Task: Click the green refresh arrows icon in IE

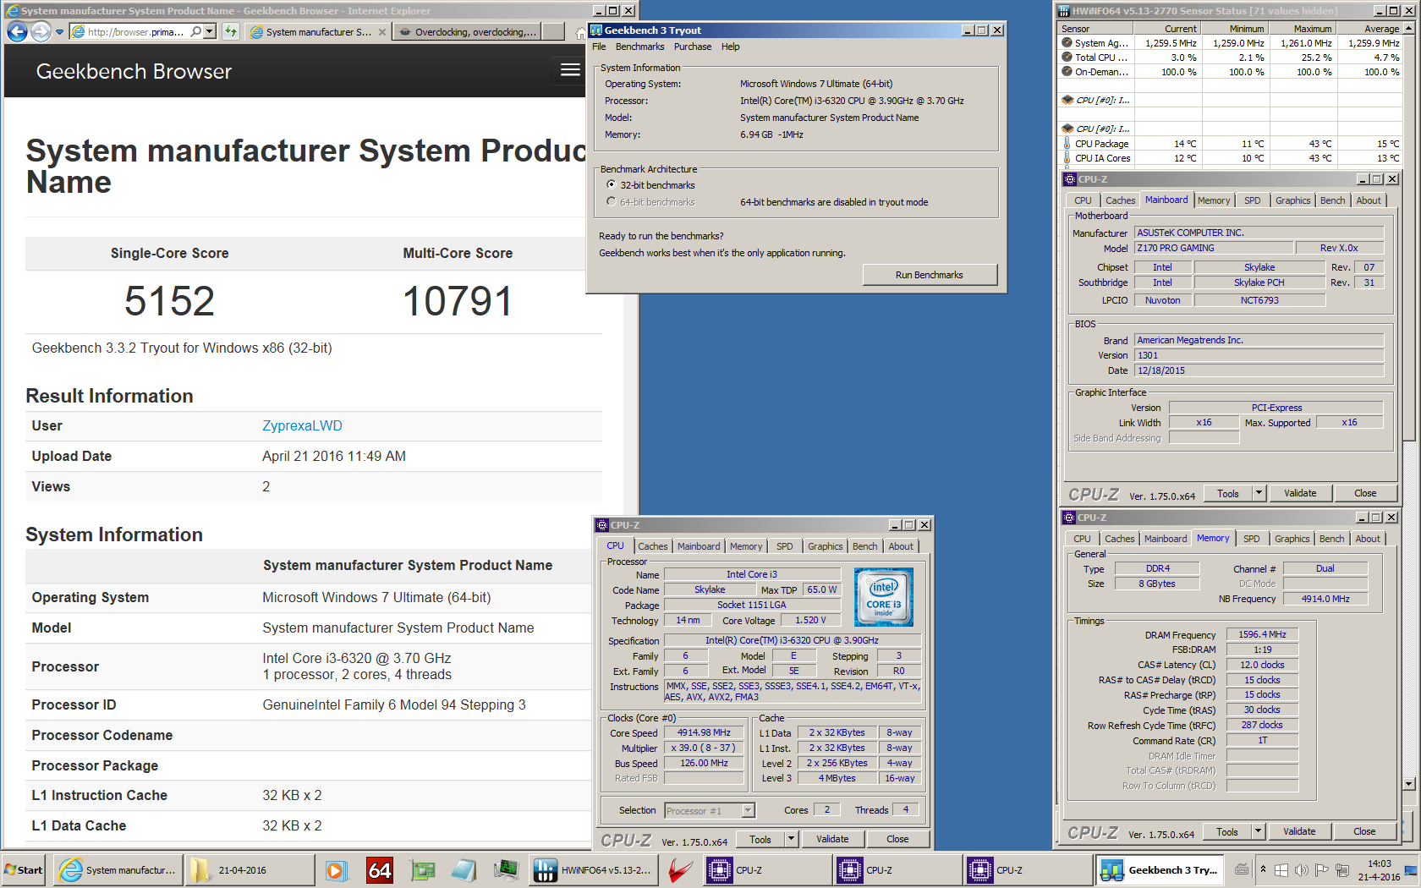Action: pyautogui.click(x=231, y=31)
